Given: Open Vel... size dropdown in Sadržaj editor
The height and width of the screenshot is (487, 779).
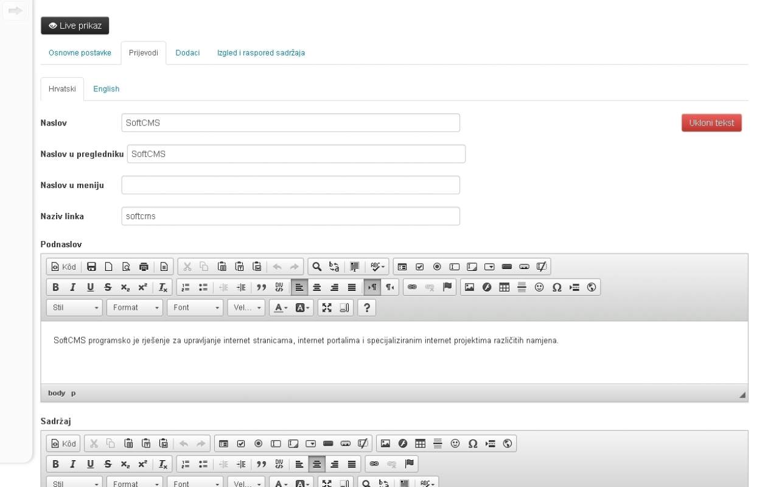Looking at the screenshot, I should pyautogui.click(x=246, y=483).
